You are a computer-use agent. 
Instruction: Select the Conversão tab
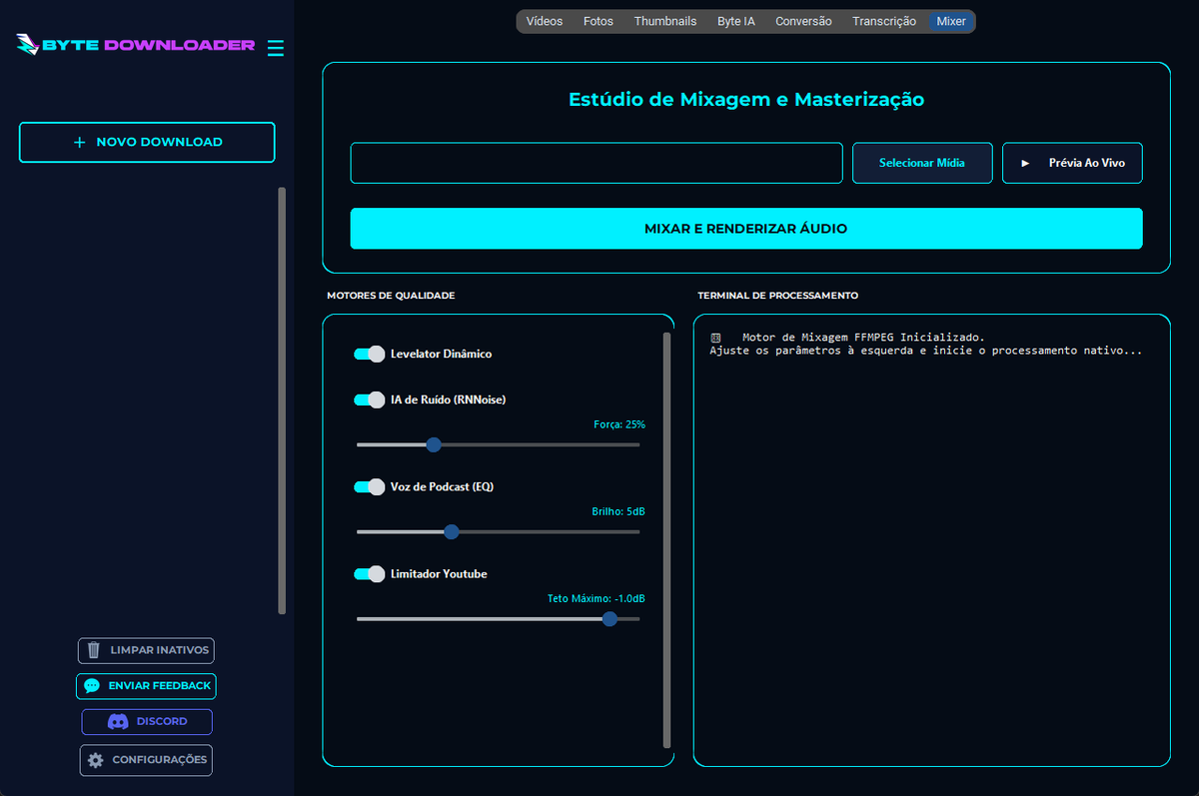(803, 21)
